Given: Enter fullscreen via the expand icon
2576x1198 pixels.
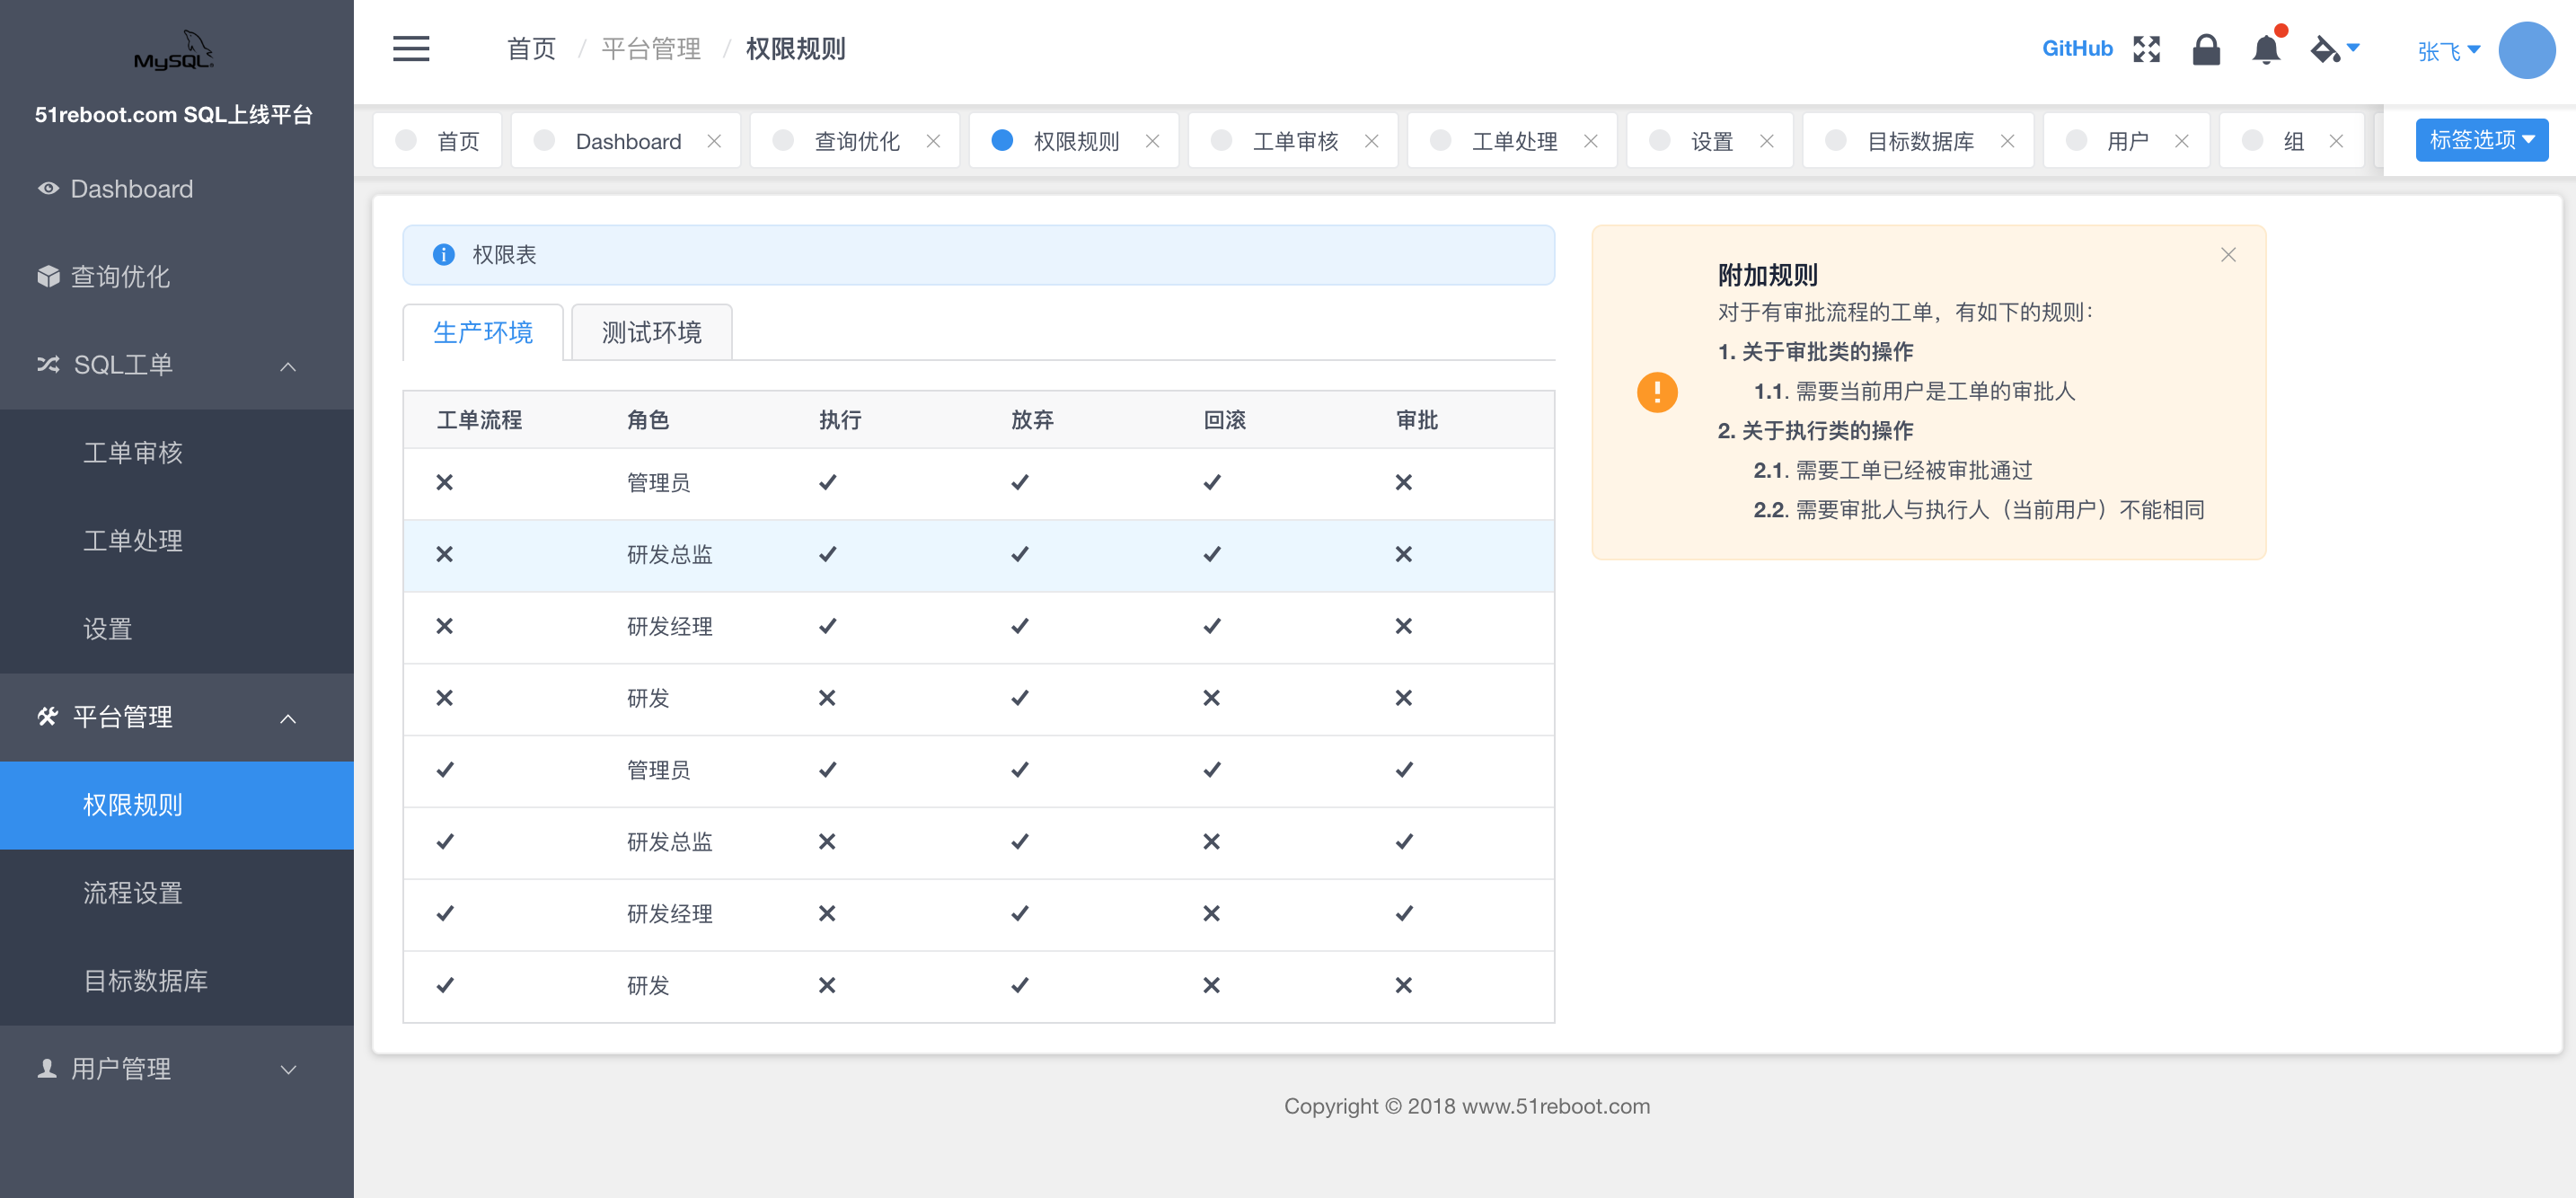Looking at the screenshot, I should coord(2146,49).
